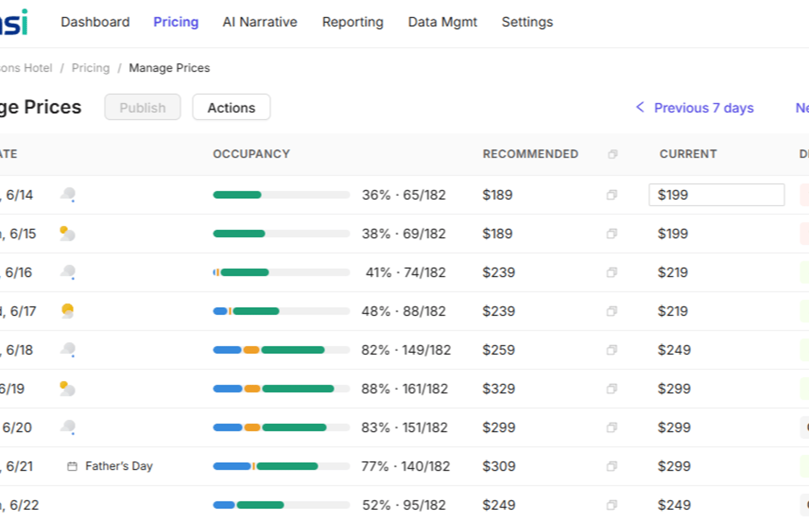Image resolution: width=809 pixels, height=522 pixels.
Task: Copy recommended price for 6/17 row
Action: point(612,311)
